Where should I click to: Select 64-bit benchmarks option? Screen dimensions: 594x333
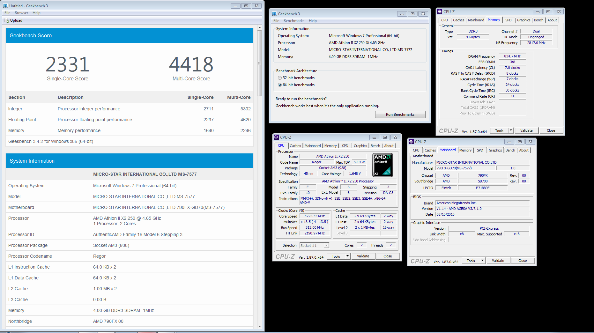[296, 85]
